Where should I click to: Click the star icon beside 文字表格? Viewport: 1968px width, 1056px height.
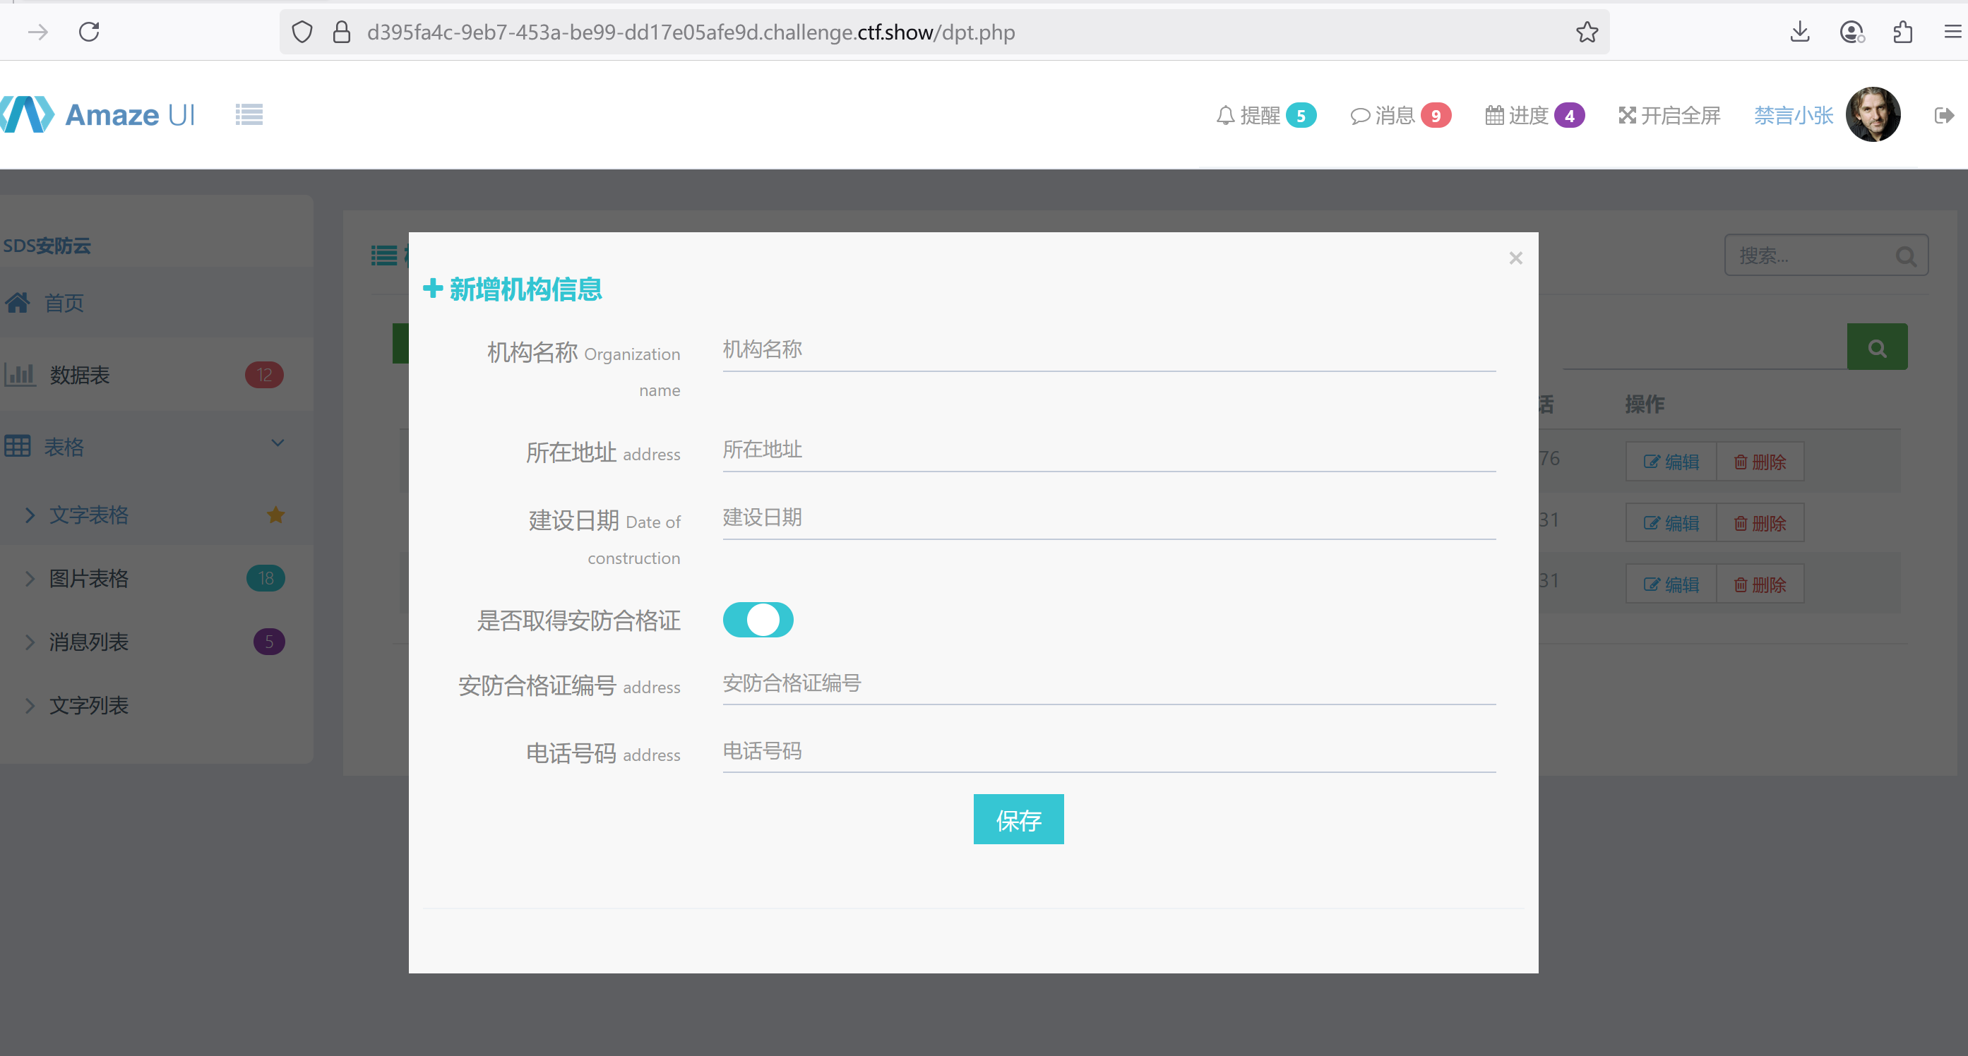(275, 514)
